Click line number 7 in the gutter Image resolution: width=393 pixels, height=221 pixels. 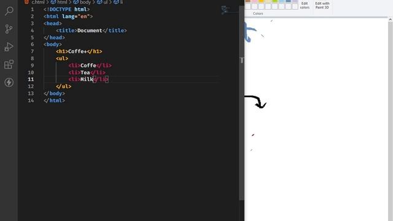[32, 52]
